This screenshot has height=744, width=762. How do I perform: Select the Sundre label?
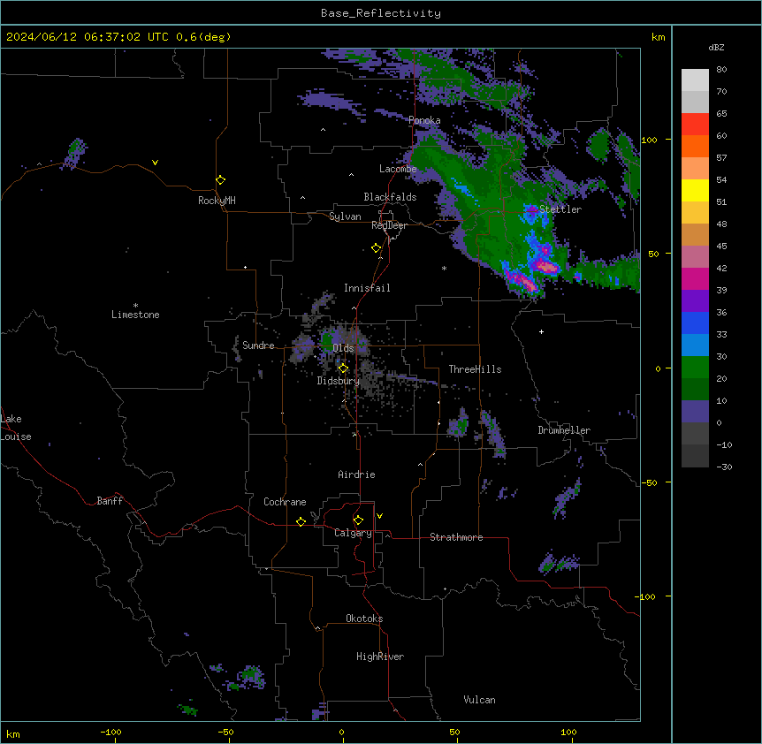[258, 345]
